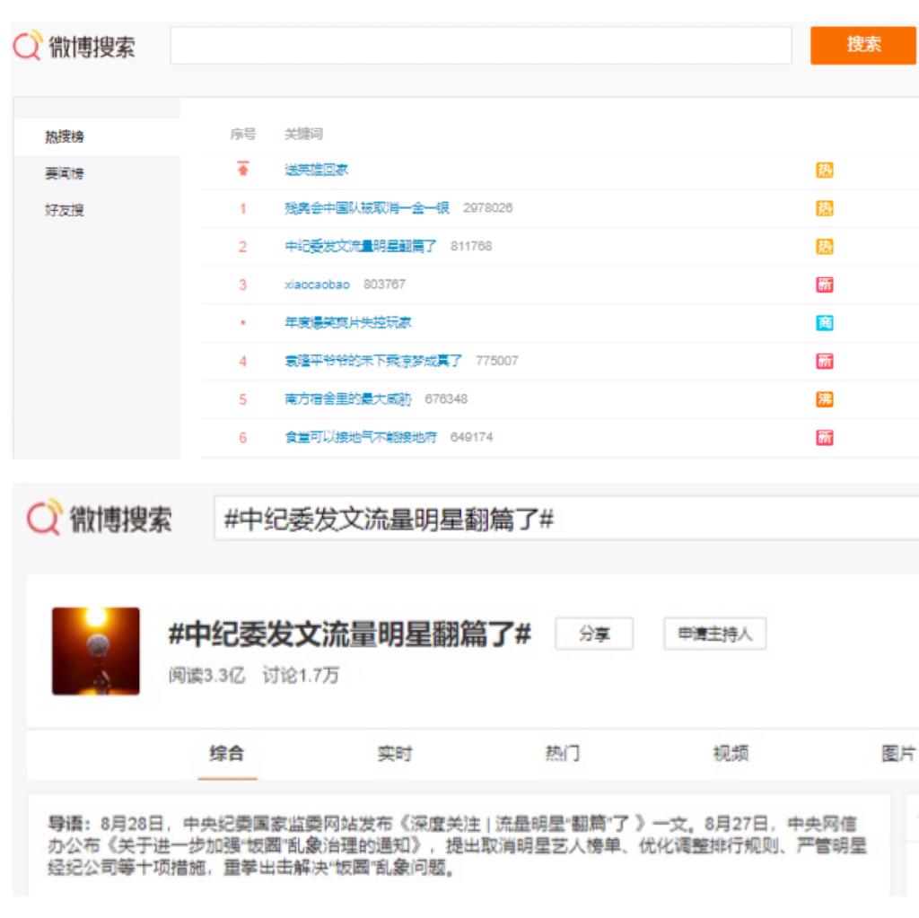Click the heat count 803767
The height and width of the screenshot is (918, 919).
click(x=384, y=284)
